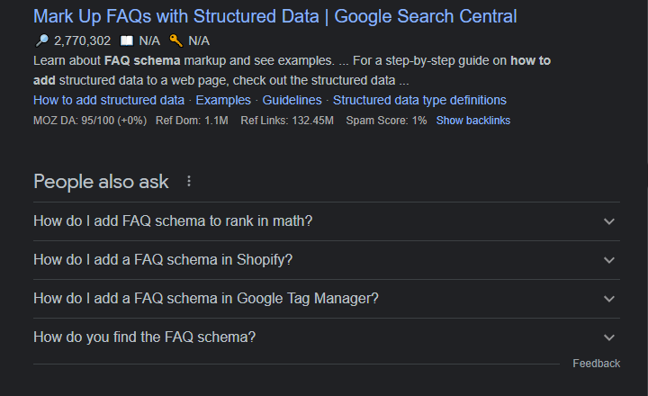Open Structured data type definitions link

coord(419,100)
